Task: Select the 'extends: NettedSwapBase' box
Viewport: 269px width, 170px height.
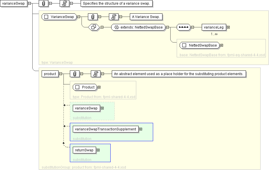Action: pyautogui.click(x=138, y=27)
